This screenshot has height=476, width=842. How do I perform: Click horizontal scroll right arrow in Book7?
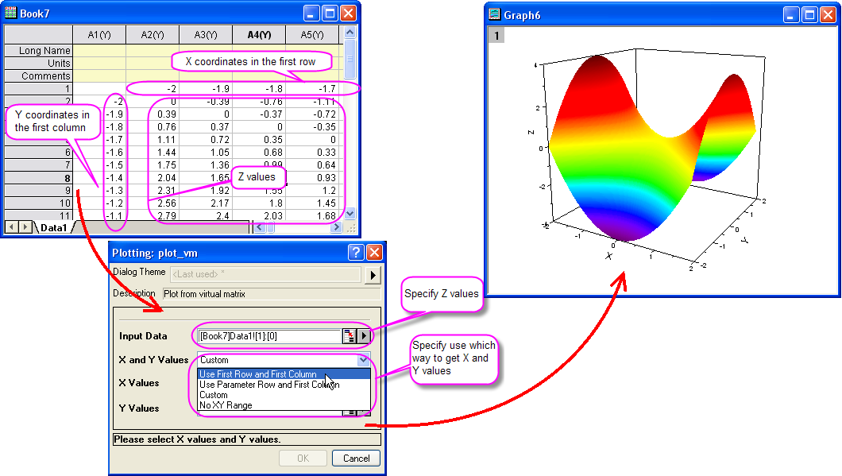pos(336,228)
